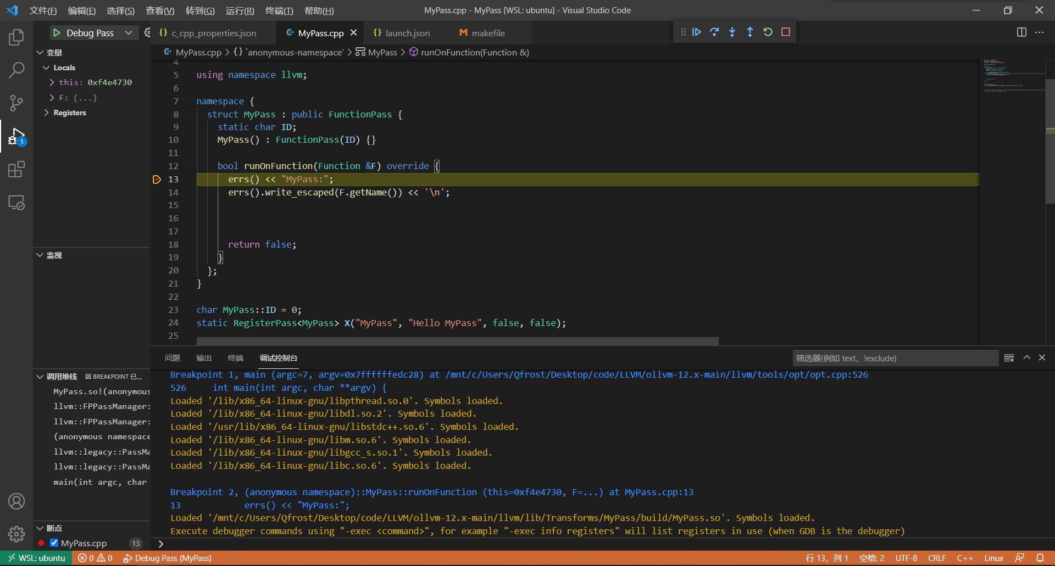Open the Source Control view
The width and height of the screenshot is (1055, 566).
point(16,103)
